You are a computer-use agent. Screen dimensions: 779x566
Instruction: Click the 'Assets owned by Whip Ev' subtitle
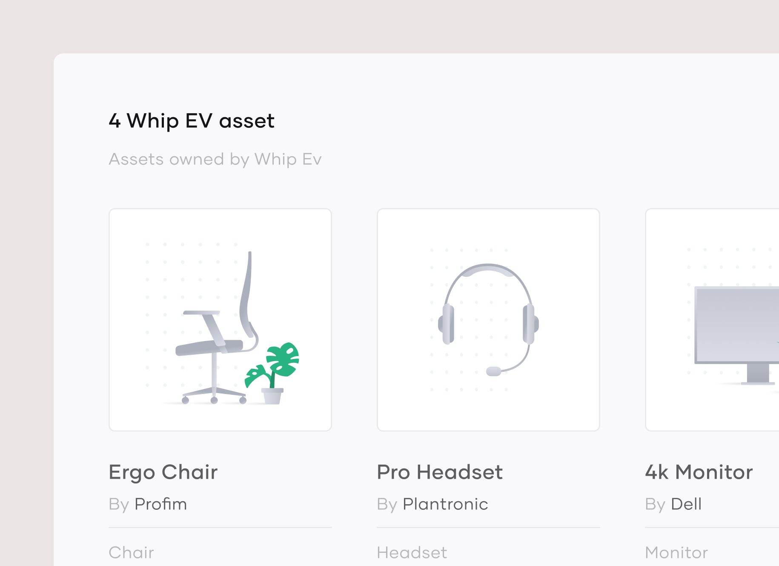pos(215,159)
